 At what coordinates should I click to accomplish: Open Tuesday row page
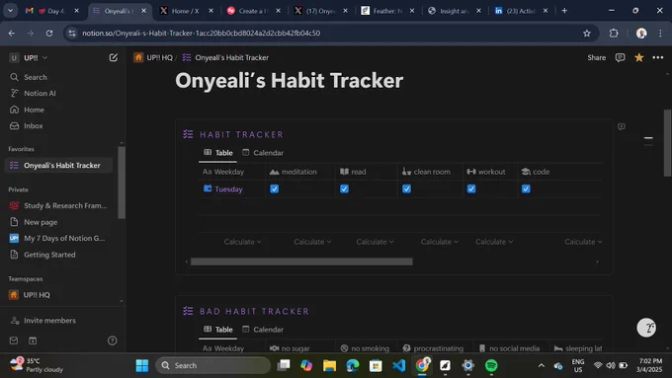click(x=228, y=189)
